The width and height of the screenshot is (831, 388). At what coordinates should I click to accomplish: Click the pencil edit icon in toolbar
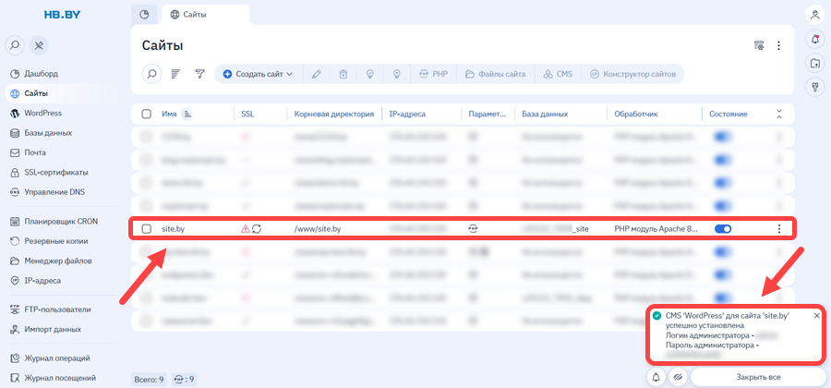pyautogui.click(x=317, y=74)
